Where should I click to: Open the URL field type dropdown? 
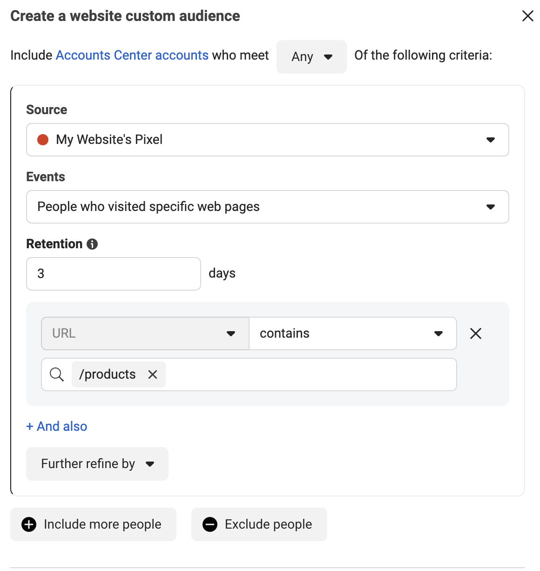pos(145,333)
